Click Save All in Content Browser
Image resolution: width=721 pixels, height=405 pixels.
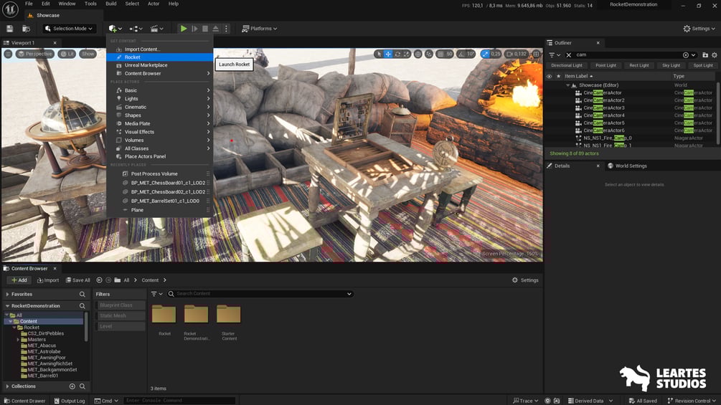[x=77, y=280]
